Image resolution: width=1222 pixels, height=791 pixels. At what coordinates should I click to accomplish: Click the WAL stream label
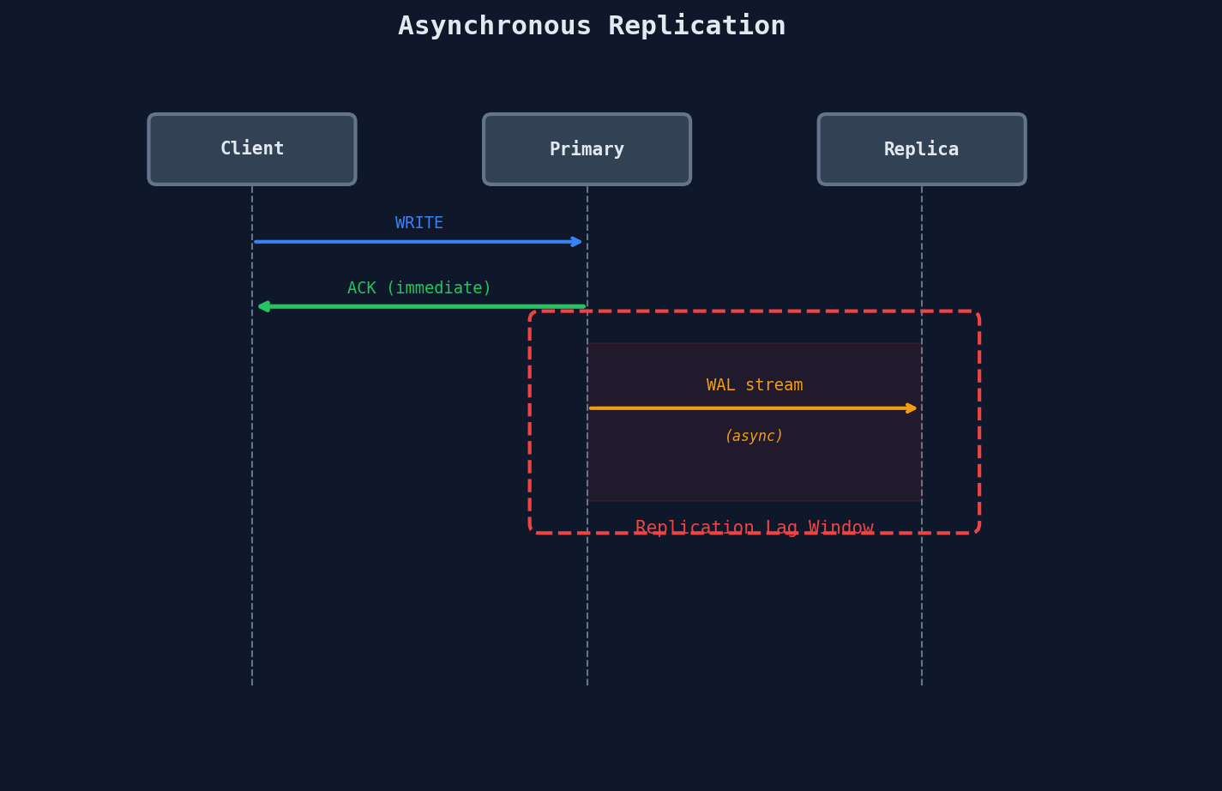coord(755,385)
